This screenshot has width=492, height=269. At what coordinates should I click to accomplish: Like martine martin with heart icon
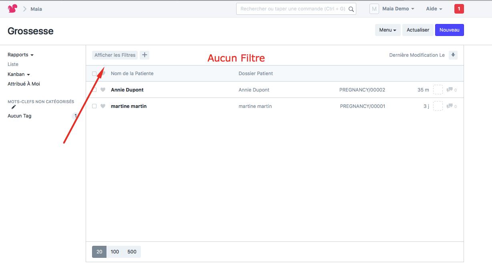[x=103, y=106]
